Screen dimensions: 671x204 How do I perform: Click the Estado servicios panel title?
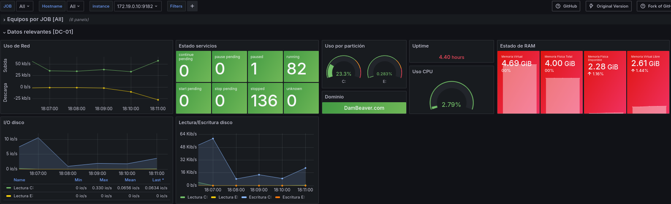[x=198, y=46]
